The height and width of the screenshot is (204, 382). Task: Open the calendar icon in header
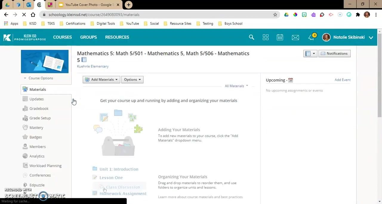pos(280,37)
